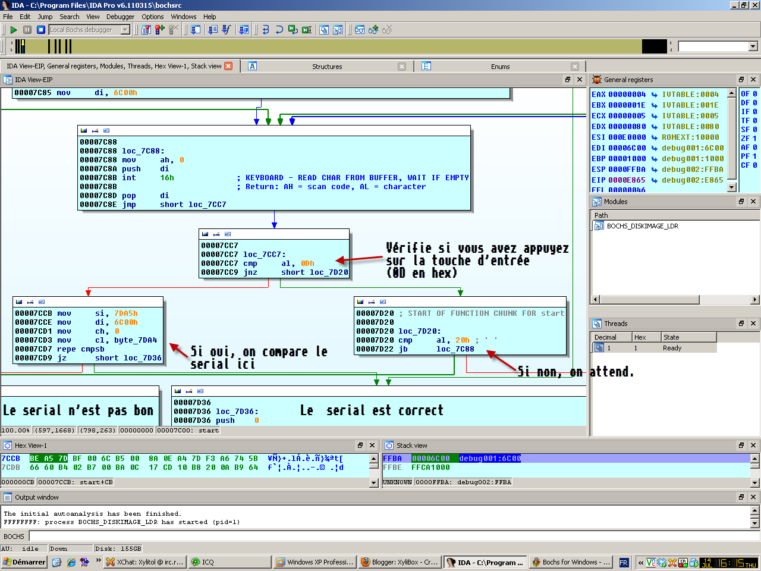Image resolution: width=761 pixels, height=571 pixels.
Task: Switch to Bochs for Windows taskbar button
Action: pyautogui.click(x=571, y=562)
